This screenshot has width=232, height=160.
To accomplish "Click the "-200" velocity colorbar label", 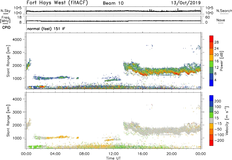I will point(219,140).
